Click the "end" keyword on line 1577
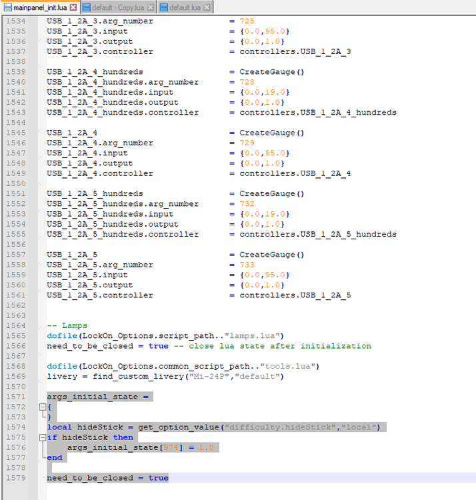The height and width of the screenshot is (500, 476). pyautogui.click(x=55, y=457)
